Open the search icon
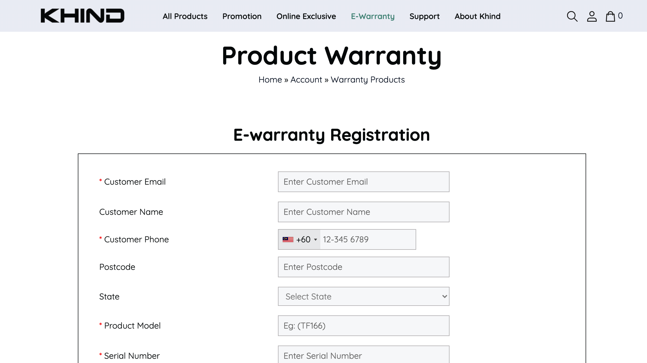The height and width of the screenshot is (363, 647). (572, 16)
